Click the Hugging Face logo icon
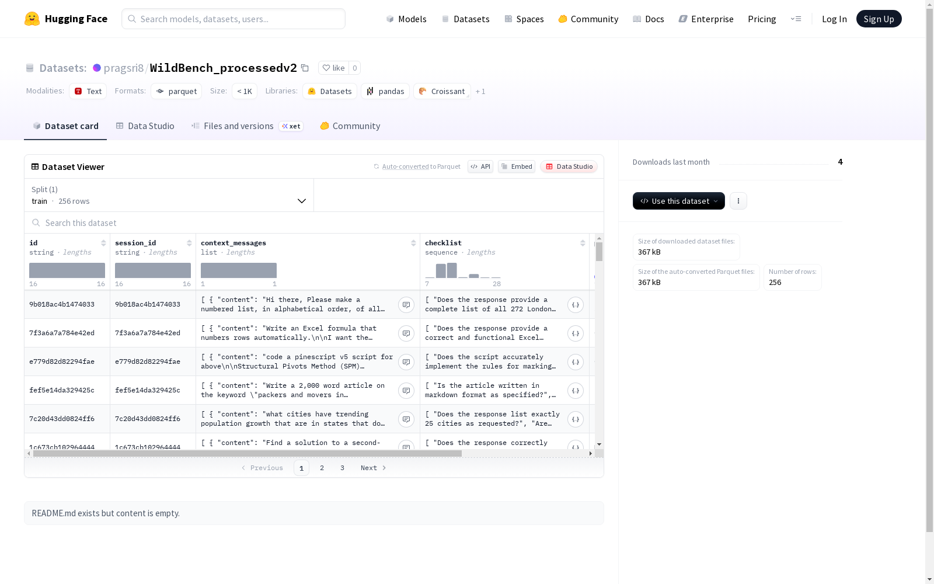This screenshot has width=934, height=584. click(32, 19)
